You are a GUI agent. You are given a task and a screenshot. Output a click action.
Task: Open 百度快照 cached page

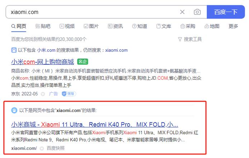[x=56, y=148]
